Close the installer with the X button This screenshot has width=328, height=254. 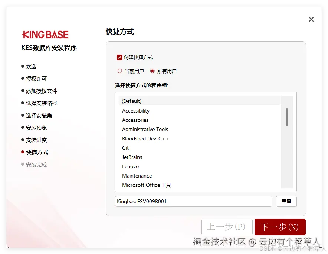[x=311, y=19]
